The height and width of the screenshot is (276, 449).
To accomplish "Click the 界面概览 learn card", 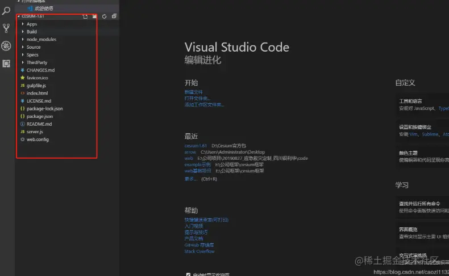I will [422, 233].
